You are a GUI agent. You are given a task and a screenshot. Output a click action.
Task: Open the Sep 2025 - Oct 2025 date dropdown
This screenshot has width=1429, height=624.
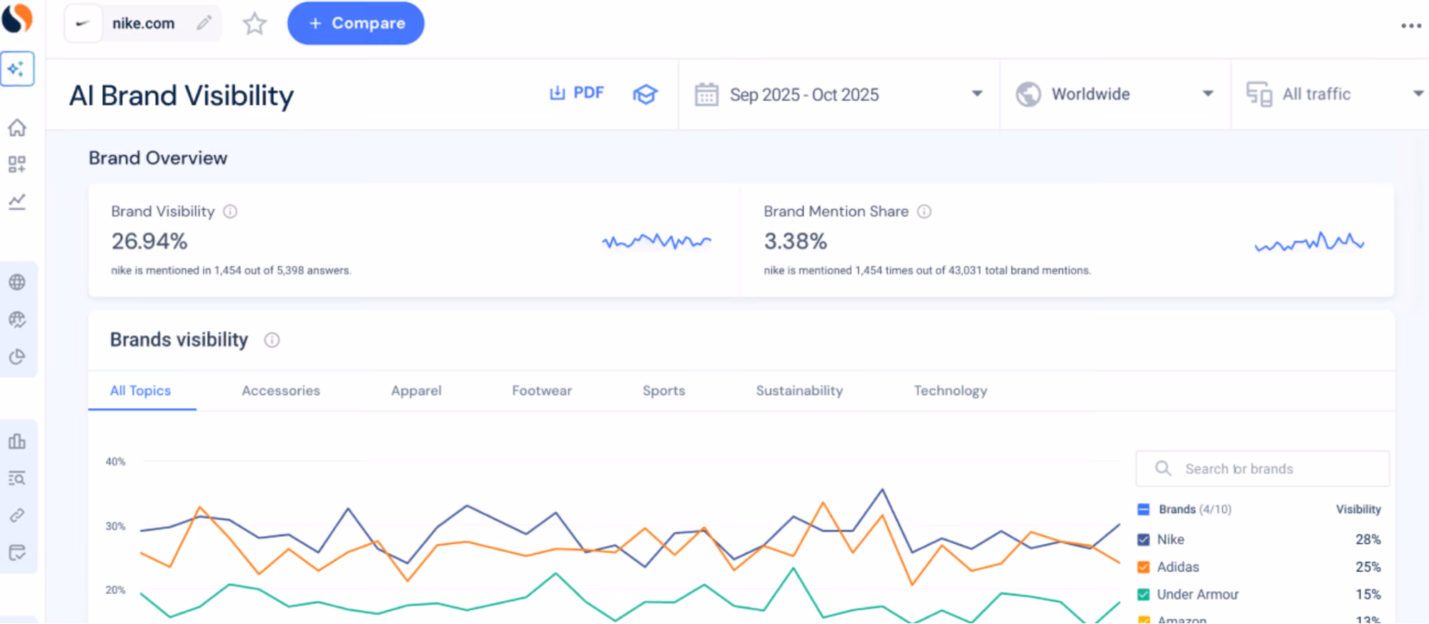click(839, 94)
